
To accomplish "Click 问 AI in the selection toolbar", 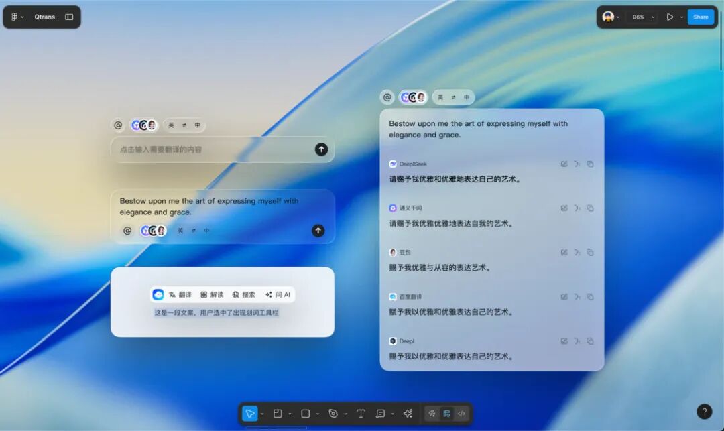I will (x=278, y=294).
